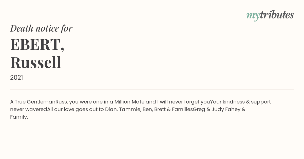Viewport: 304px width, 159px height.
Task: Click the green "my" in the logo
Action: point(253,16)
